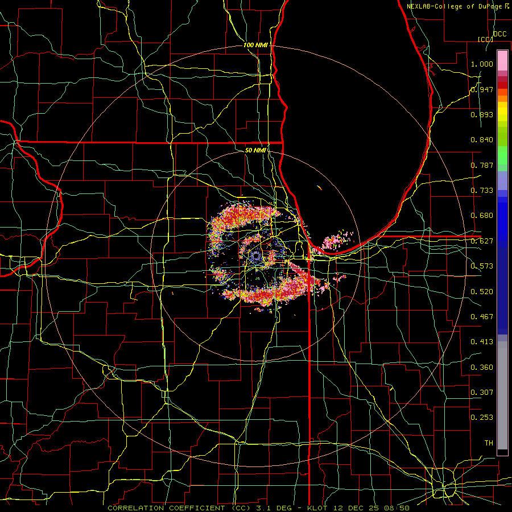Viewport: 512px width, 512px height.
Task: Click the 100 NMI range ring label
Action: click(x=255, y=45)
